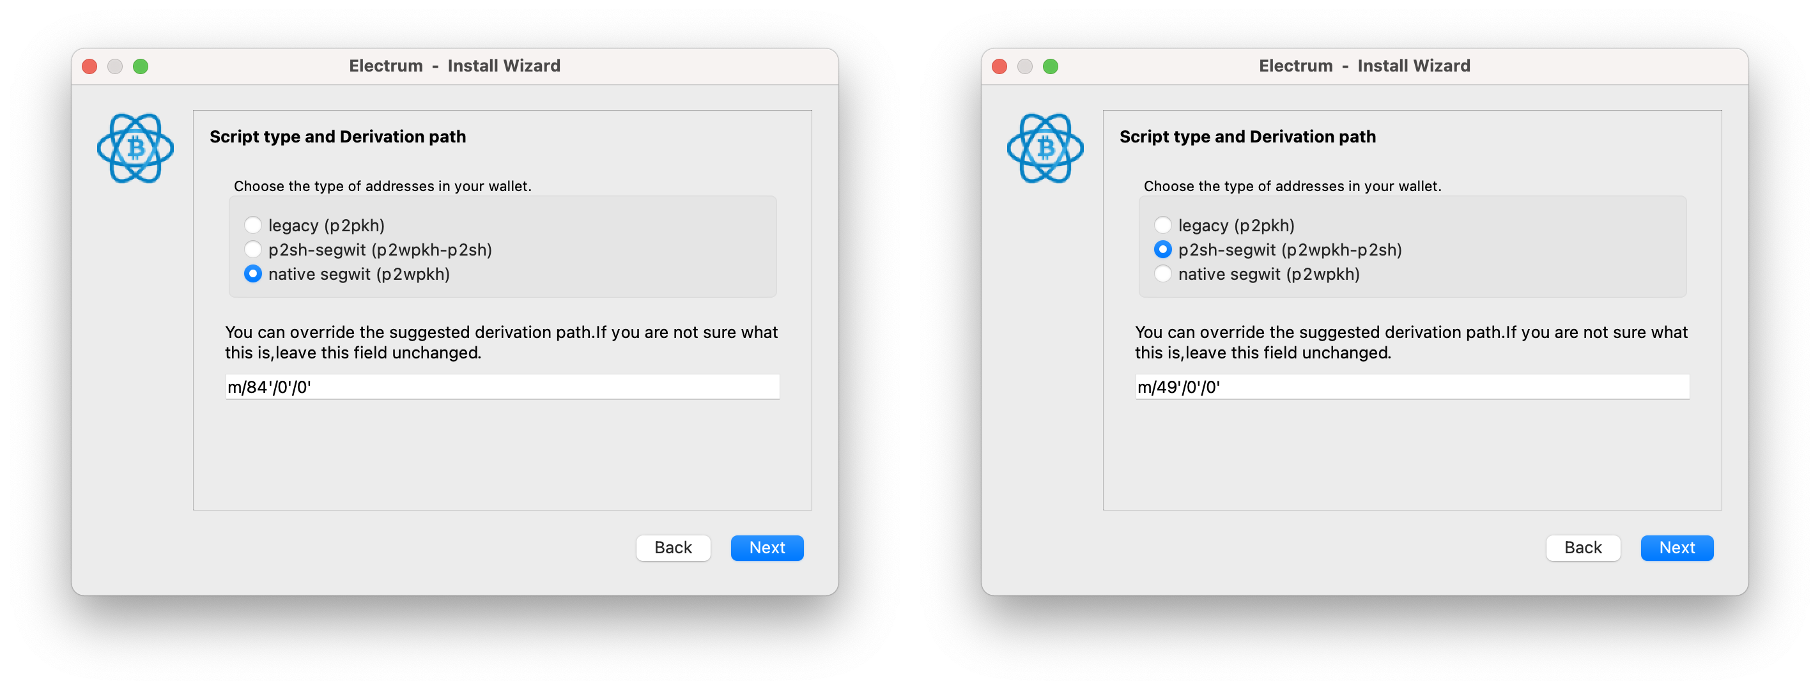Zoom left window with green button
Screen dimensions: 1820x690
coord(141,66)
